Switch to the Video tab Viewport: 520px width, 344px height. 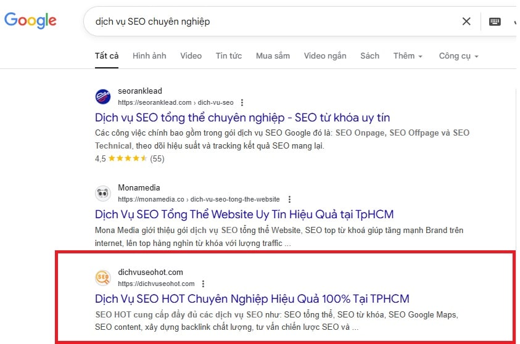coord(191,55)
